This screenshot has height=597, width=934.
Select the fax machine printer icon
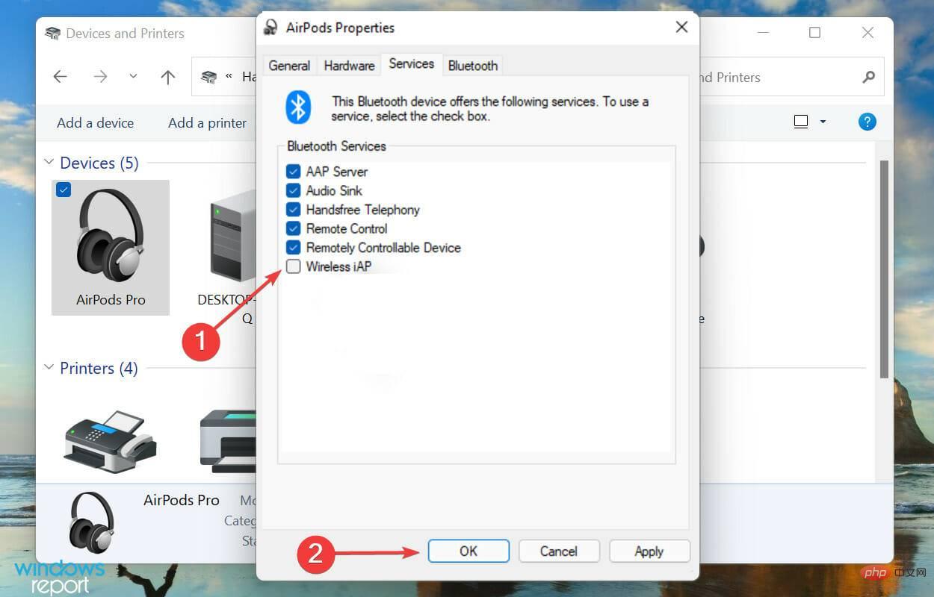(111, 442)
